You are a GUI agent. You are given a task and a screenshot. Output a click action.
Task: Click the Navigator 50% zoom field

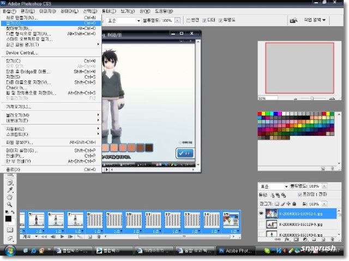pos(268,98)
